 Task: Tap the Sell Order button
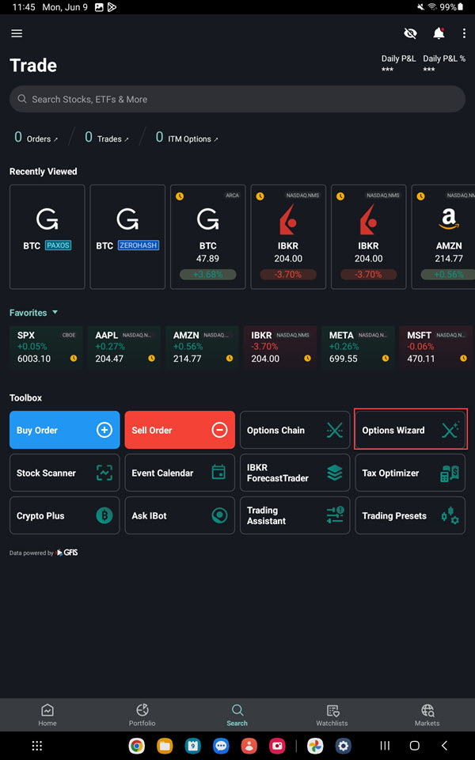pyautogui.click(x=180, y=430)
